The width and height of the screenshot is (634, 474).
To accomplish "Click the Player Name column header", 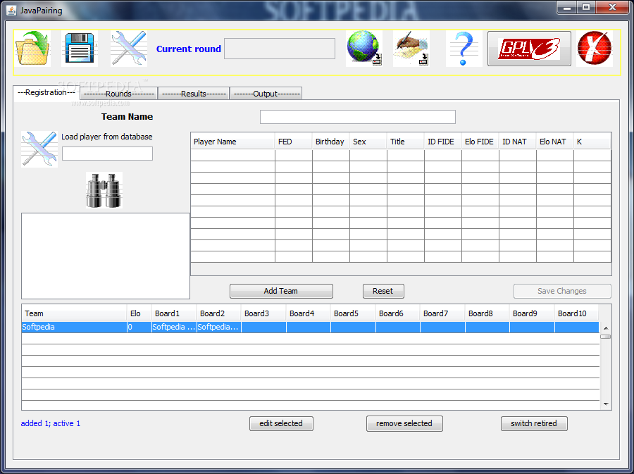I will coord(233,142).
